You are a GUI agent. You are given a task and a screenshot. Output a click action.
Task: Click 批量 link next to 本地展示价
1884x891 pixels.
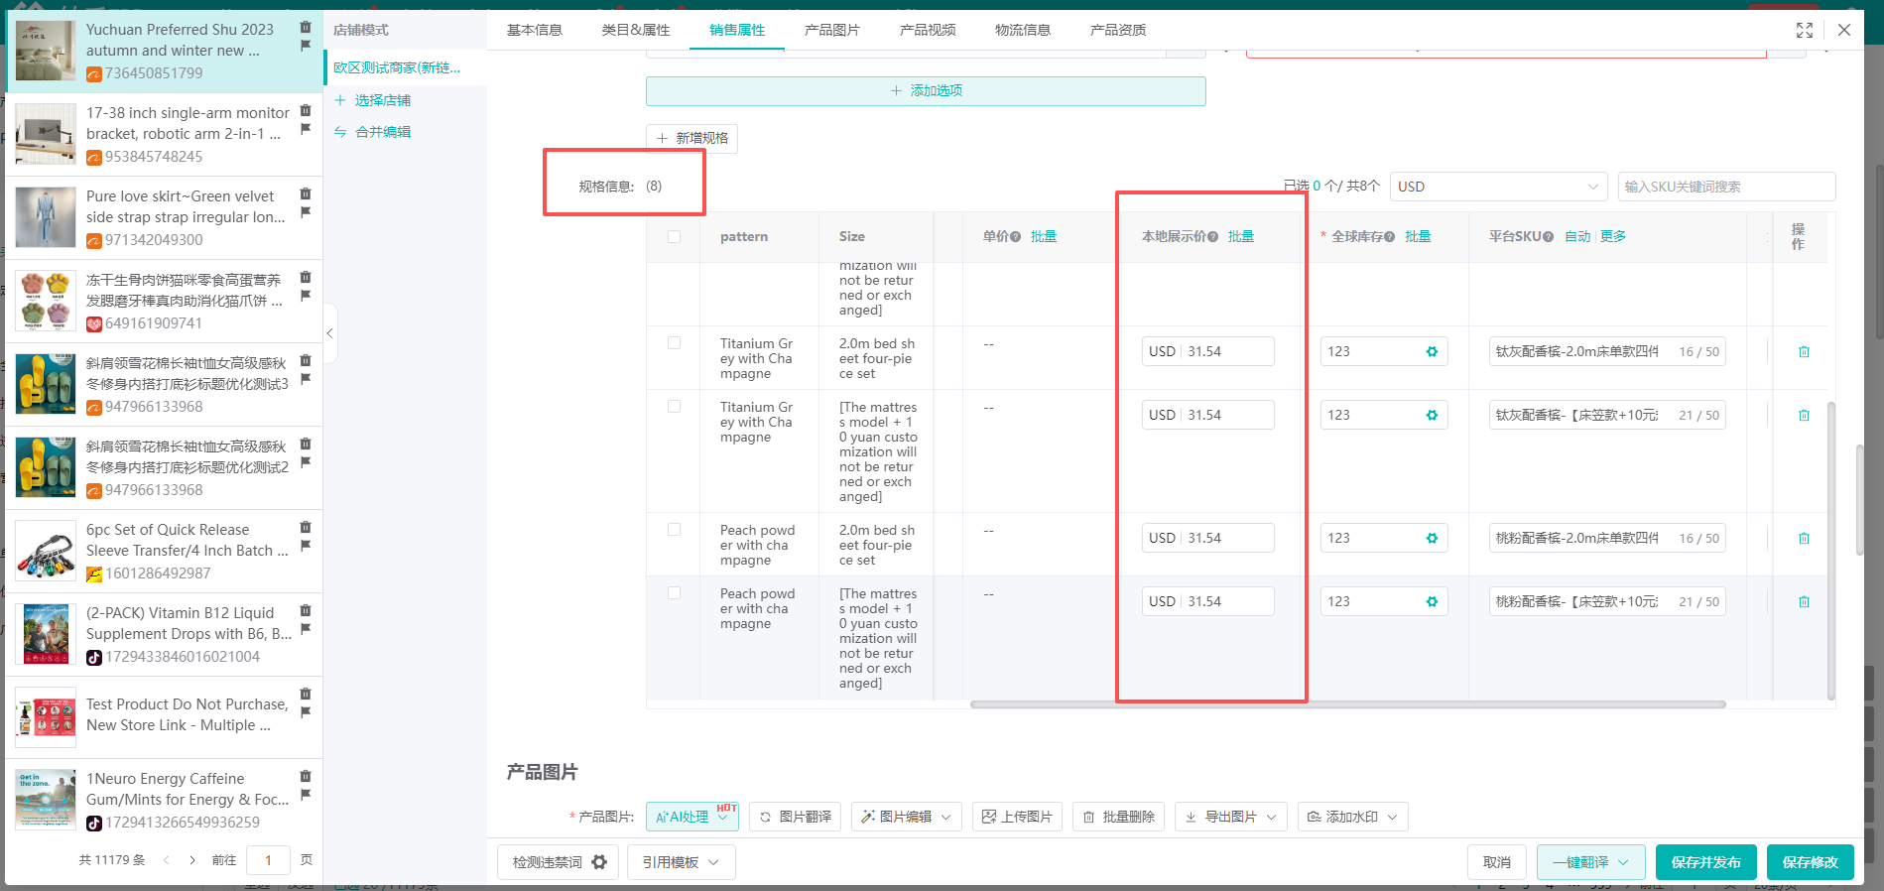click(1241, 236)
